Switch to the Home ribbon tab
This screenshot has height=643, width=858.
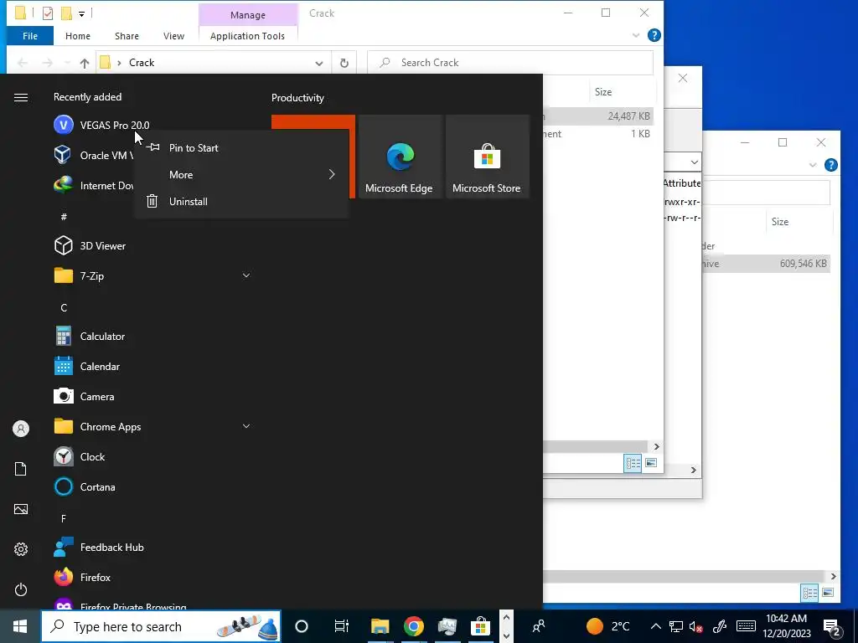pos(78,36)
